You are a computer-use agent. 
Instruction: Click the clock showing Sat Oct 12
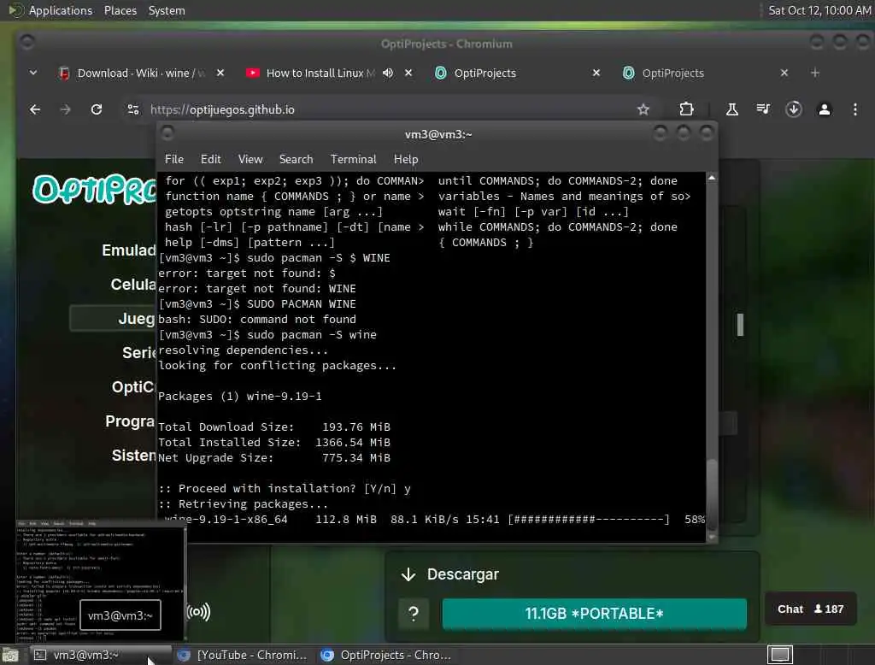coord(819,10)
